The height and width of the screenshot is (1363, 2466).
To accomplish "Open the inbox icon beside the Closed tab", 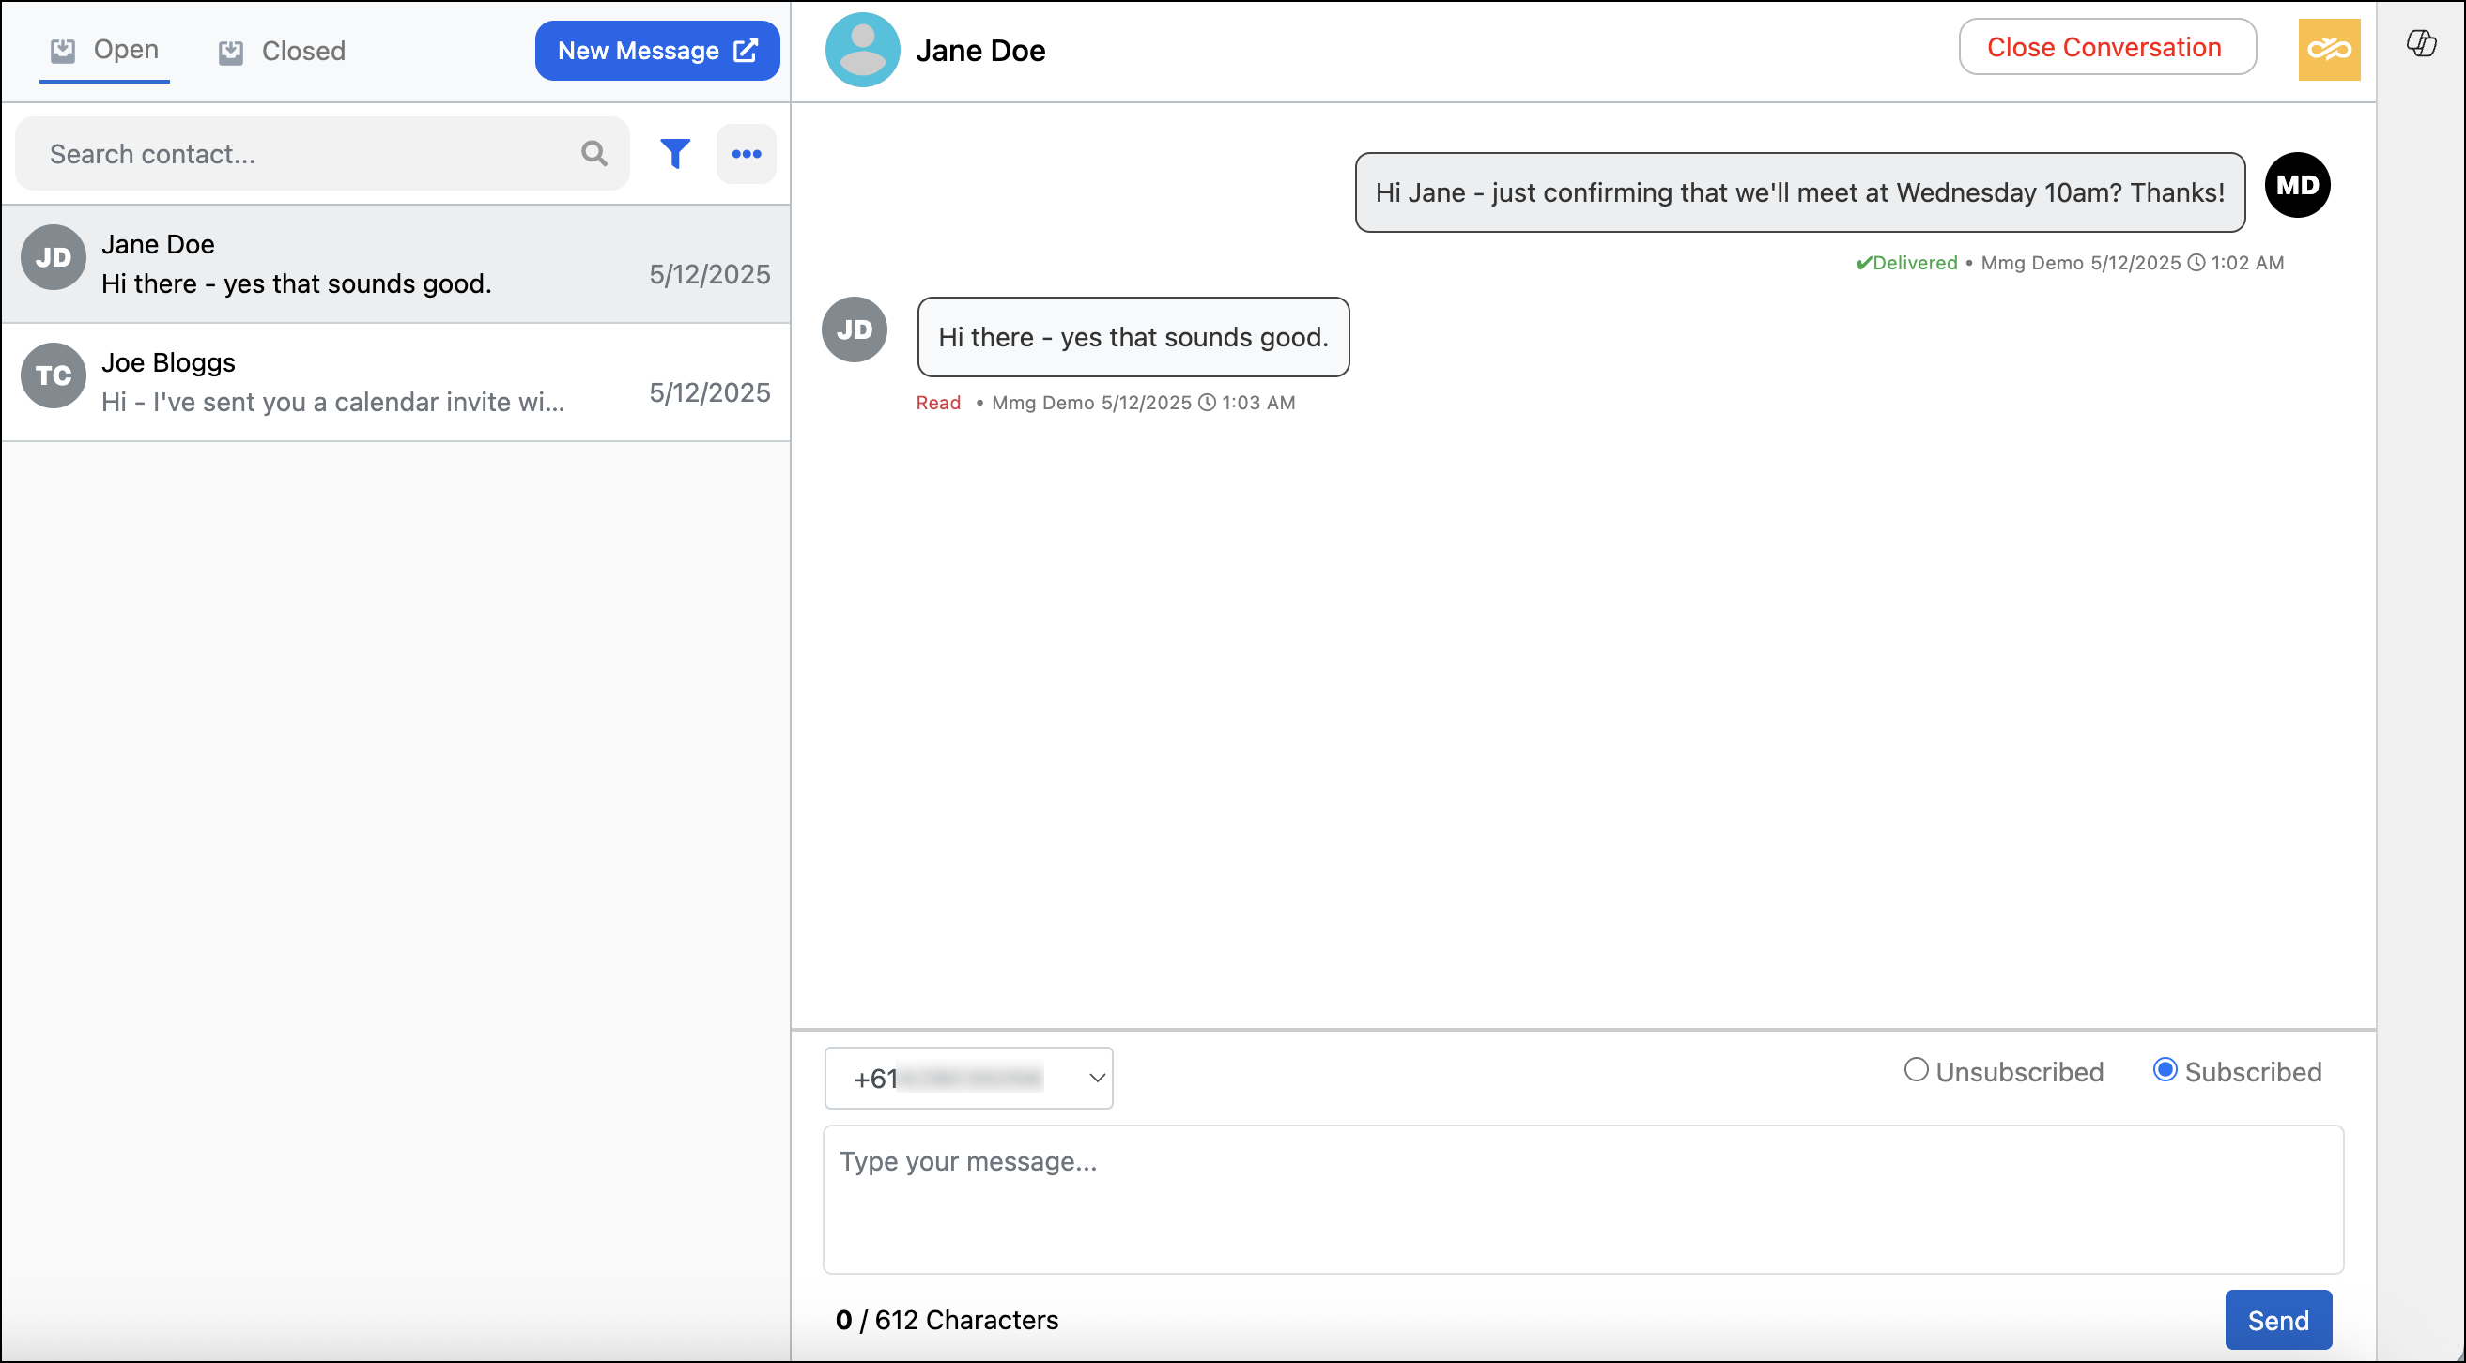I will point(230,51).
